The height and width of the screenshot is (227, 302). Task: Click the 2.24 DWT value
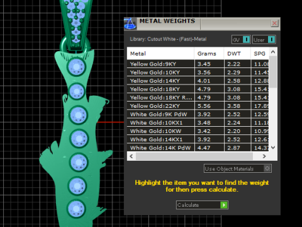coord(233,123)
